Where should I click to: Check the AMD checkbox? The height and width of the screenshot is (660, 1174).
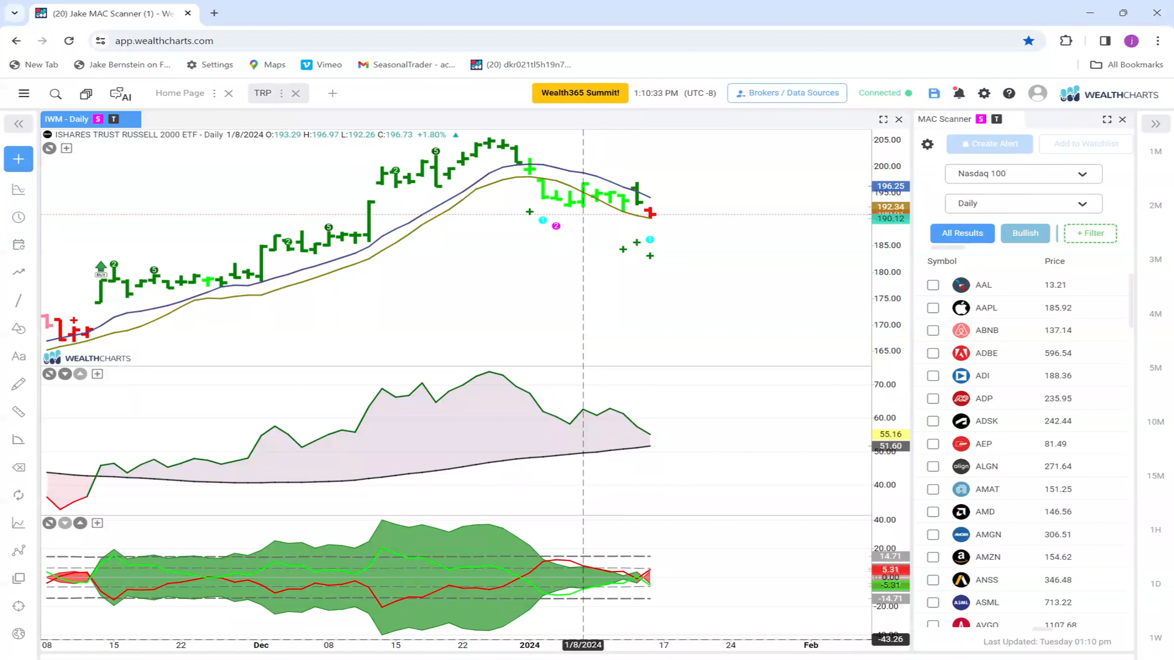tap(932, 512)
